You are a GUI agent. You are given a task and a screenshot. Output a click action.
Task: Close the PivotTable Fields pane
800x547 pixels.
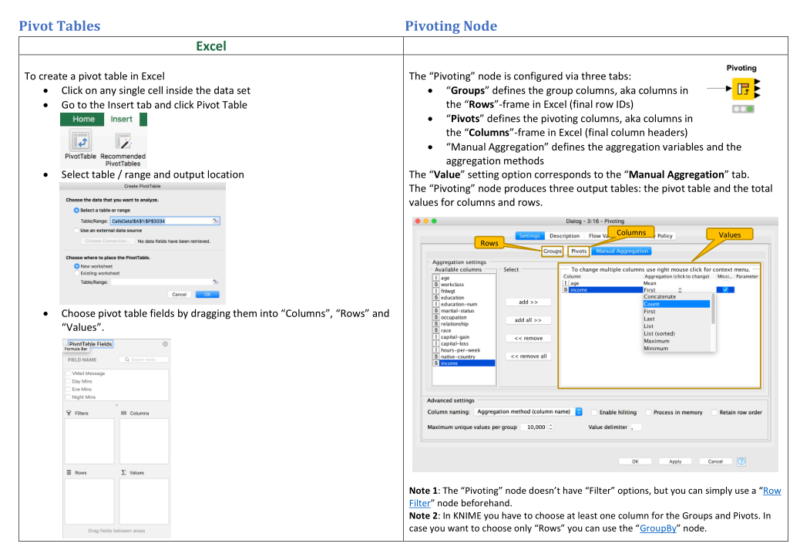165,344
